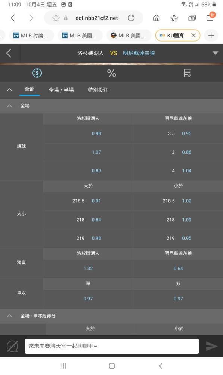Screen dimensions: 223x375
Task: Tap the browser home icon
Action: [x=156, y=18]
